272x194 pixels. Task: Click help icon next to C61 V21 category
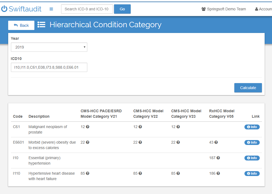(88, 127)
